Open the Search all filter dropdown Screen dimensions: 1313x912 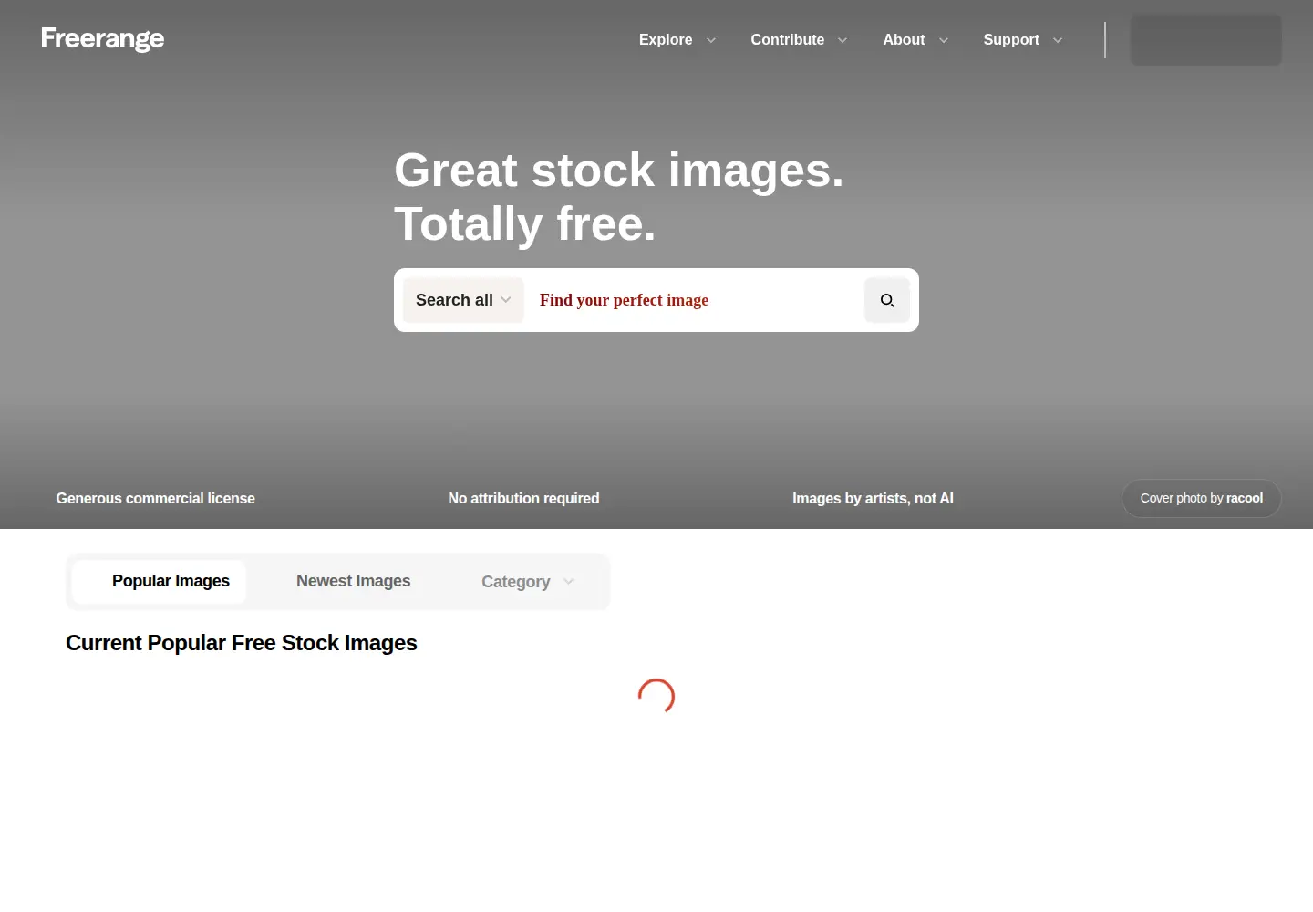(x=463, y=300)
